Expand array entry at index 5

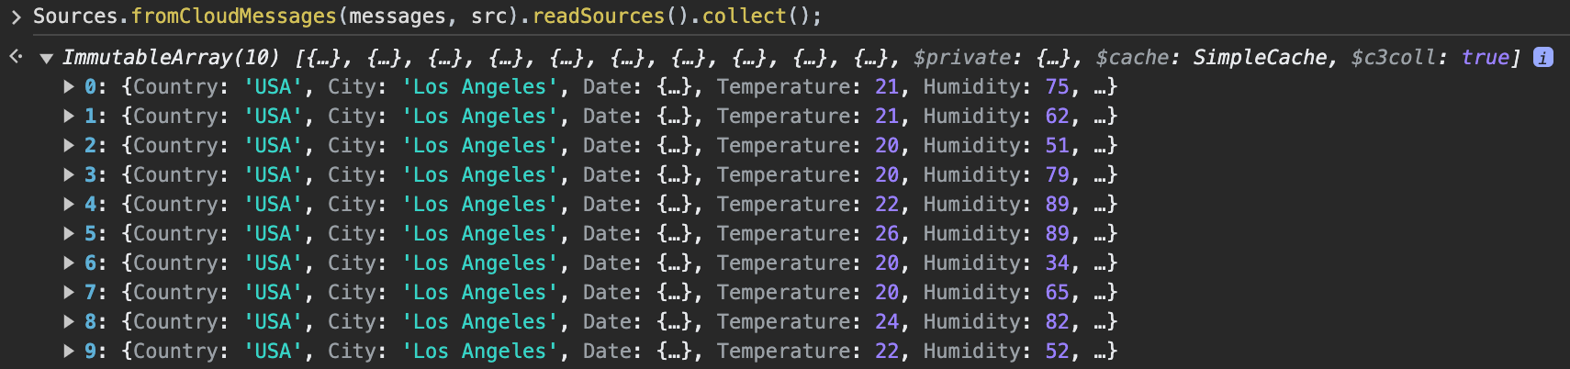pyautogui.click(x=69, y=234)
